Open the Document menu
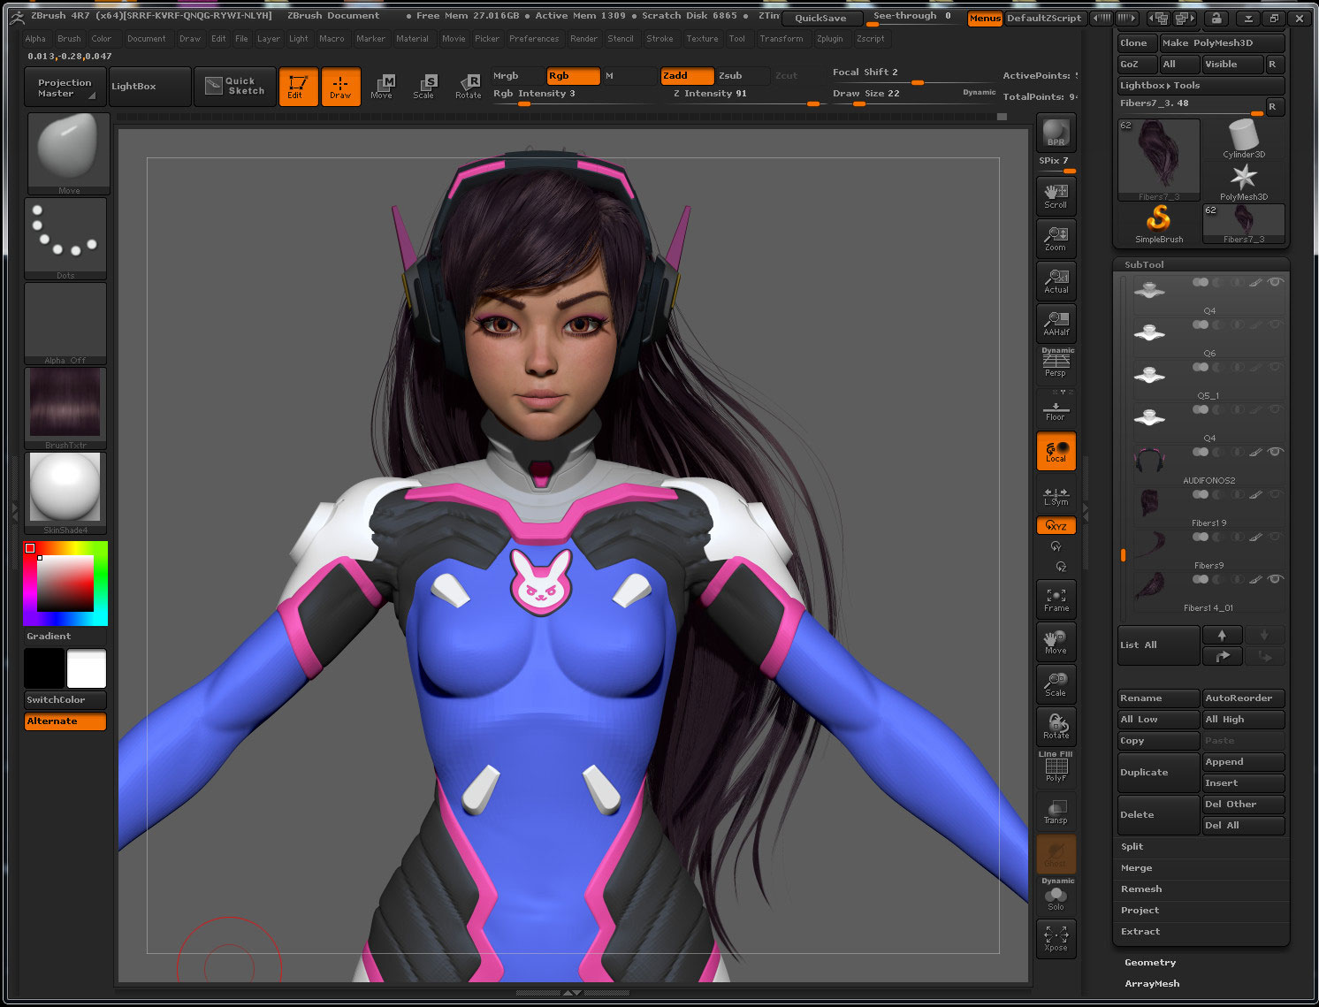The width and height of the screenshot is (1319, 1007). pos(146,38)
